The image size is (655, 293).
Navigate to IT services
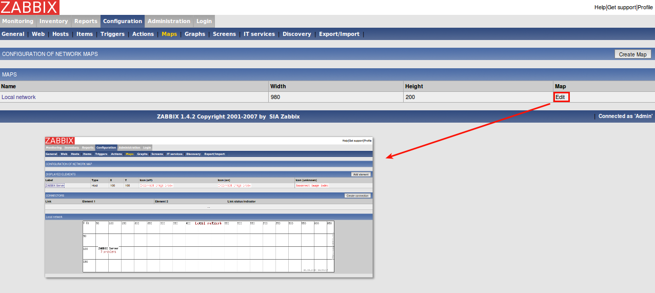(x=259, y=34)
